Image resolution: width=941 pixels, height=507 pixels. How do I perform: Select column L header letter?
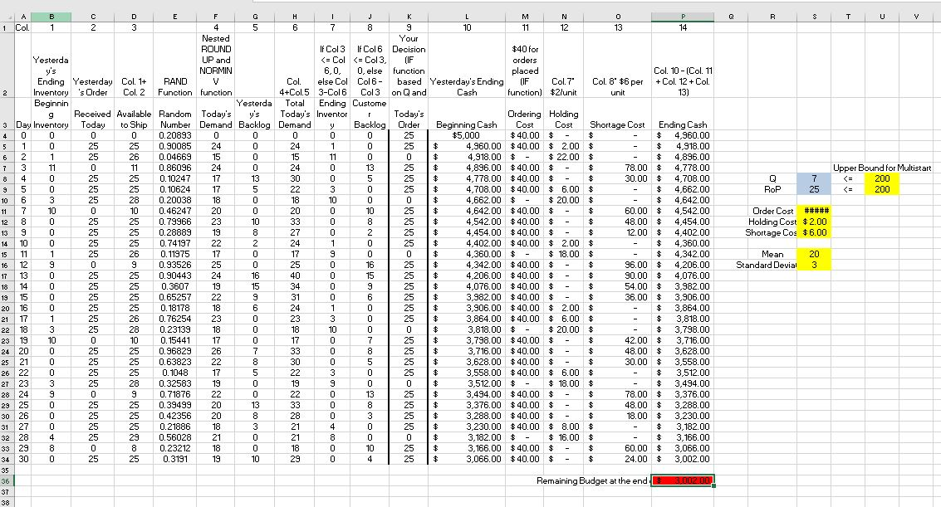[x=467, y=17]
